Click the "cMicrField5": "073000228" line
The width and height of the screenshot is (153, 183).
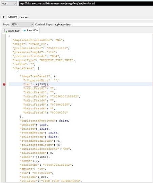pos(47,105)
